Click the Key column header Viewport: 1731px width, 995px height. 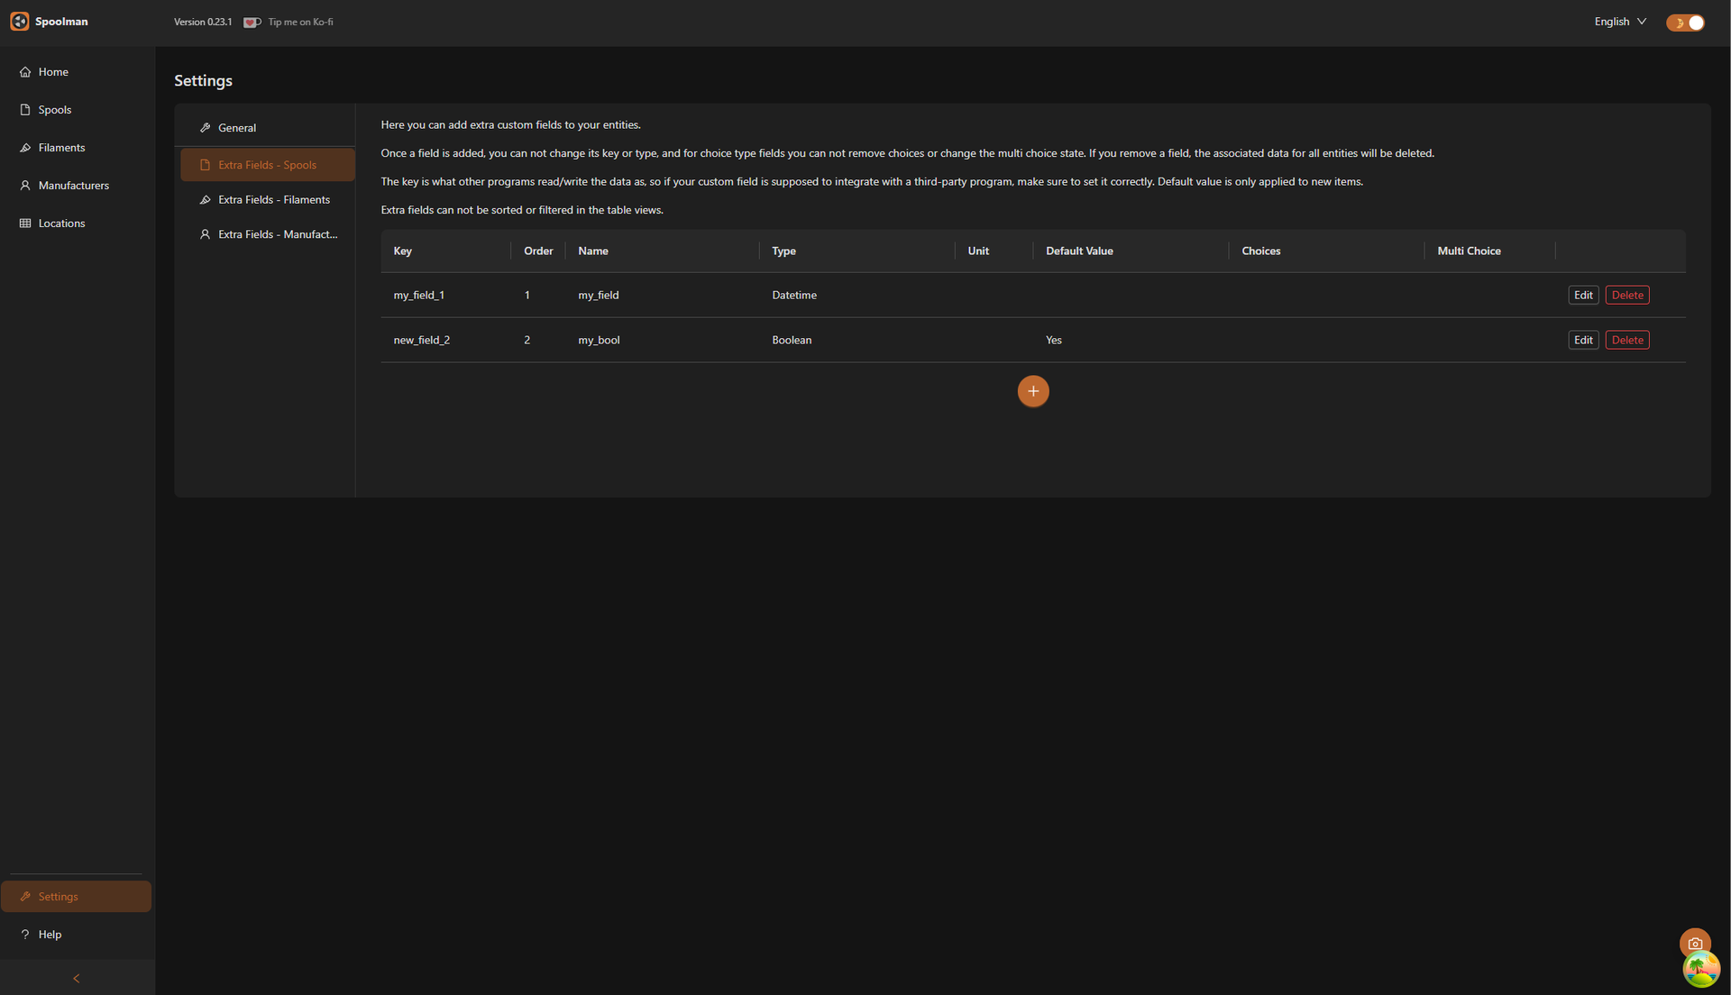[445, 251]
